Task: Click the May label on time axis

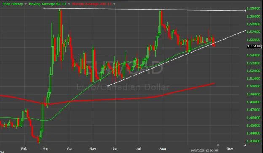Action: pyautogui.click(x=93, y=148)
